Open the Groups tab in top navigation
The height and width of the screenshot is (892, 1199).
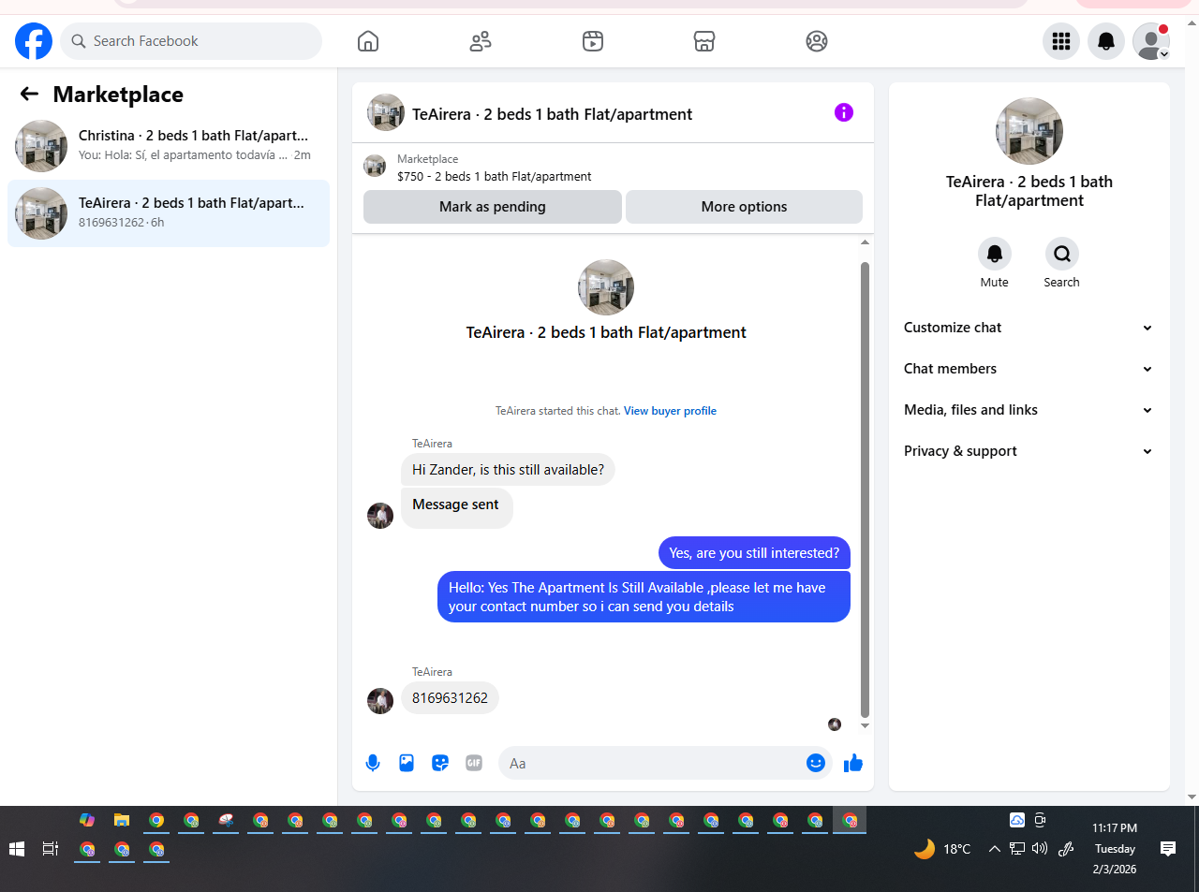[x=817, y=41]
